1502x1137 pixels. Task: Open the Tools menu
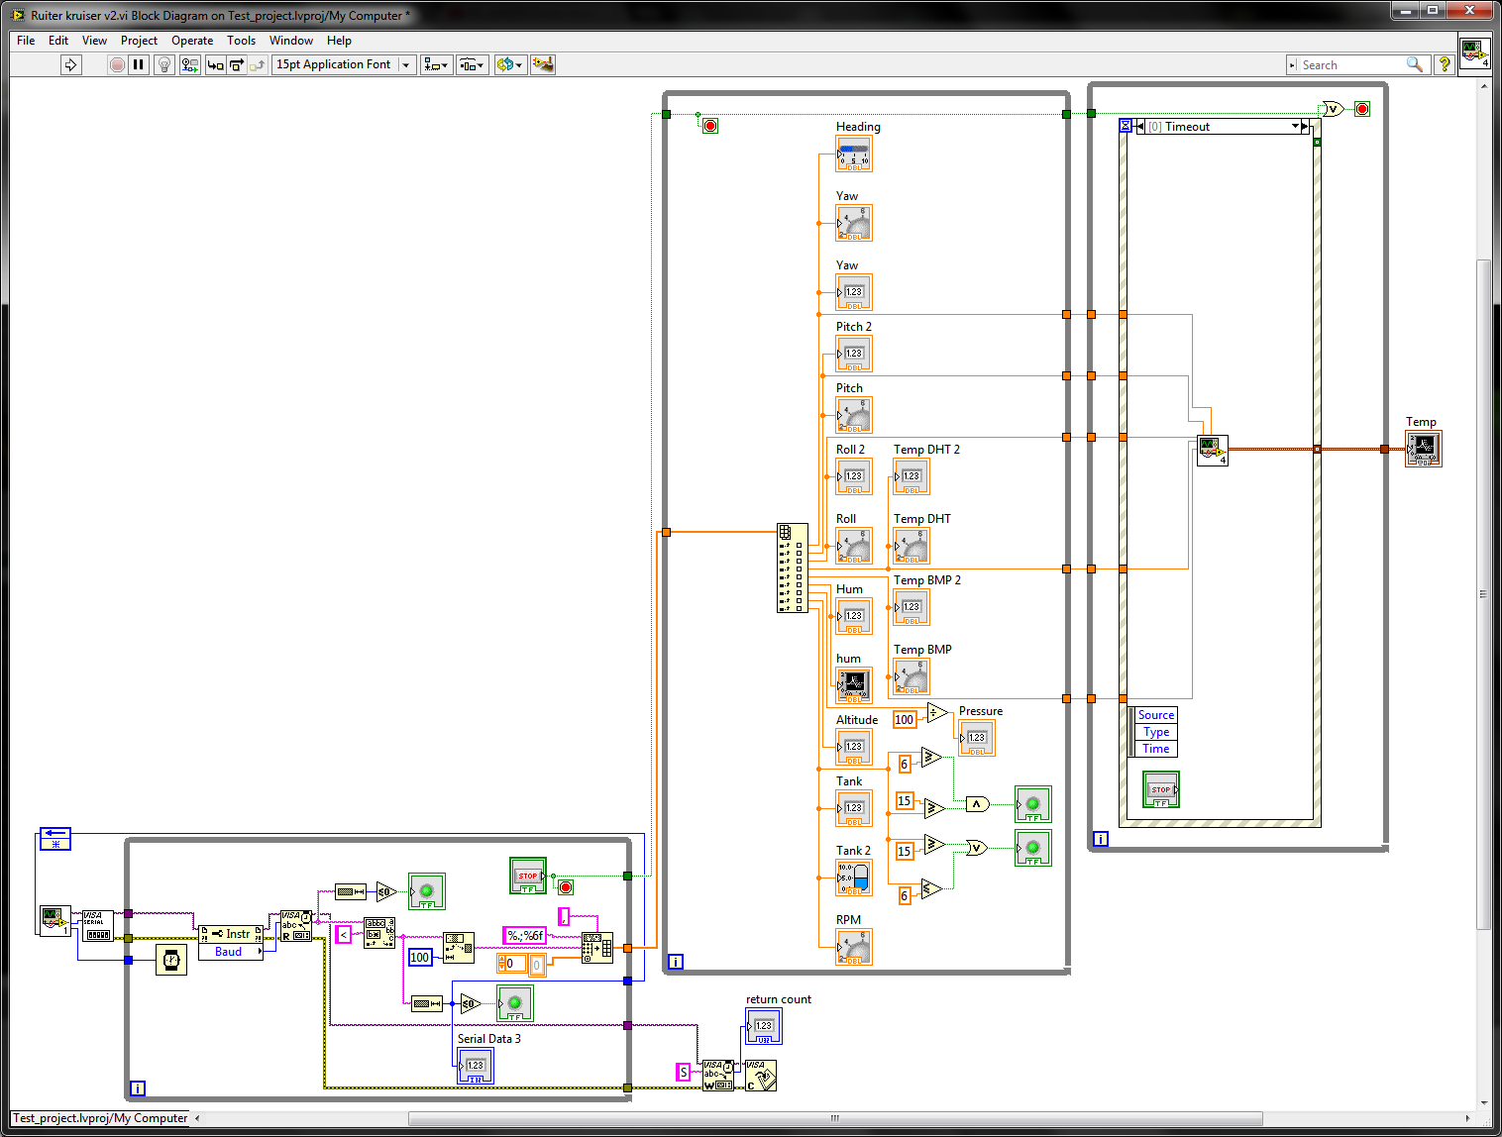pos(241,41)
